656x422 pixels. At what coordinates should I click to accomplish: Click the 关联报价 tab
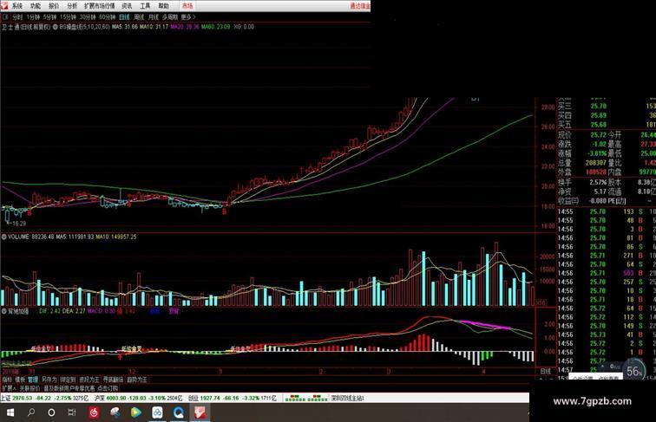[30, 388]
